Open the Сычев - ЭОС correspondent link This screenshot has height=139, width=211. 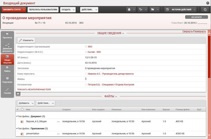94,52
